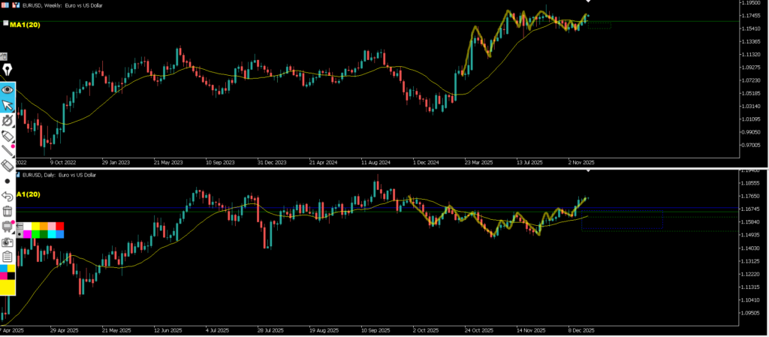Click the undo arrow icon
Image resolution: width=769 pixels, height=337 pixels.
click(x=8, y=197)
